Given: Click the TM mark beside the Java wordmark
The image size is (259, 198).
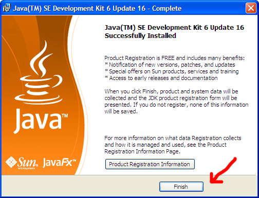Looking at the screenshot, I should (x=65, y=116).
